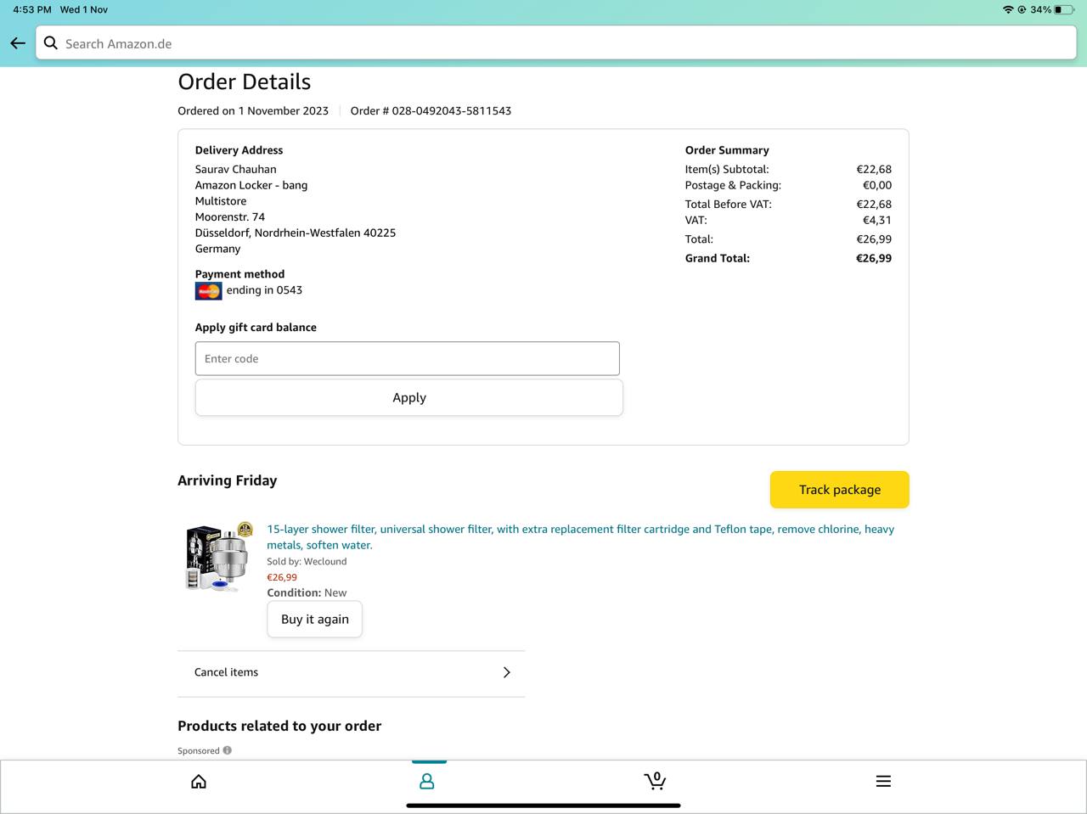Click the product price €26,99
The width and height of the screenshot is (1087, 814).
pos(282,577)
